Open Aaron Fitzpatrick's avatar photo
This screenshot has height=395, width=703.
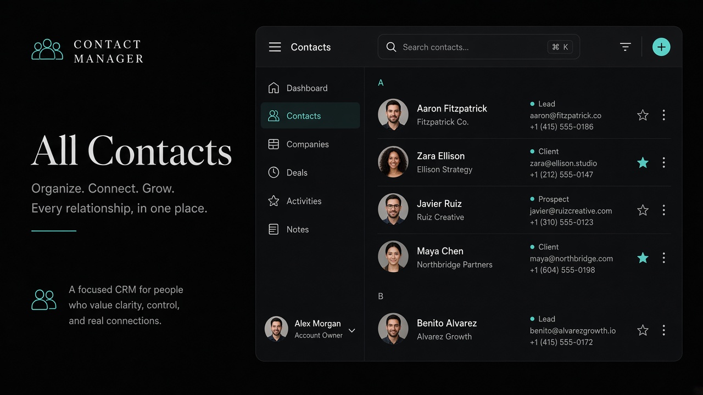coord(393,115)
